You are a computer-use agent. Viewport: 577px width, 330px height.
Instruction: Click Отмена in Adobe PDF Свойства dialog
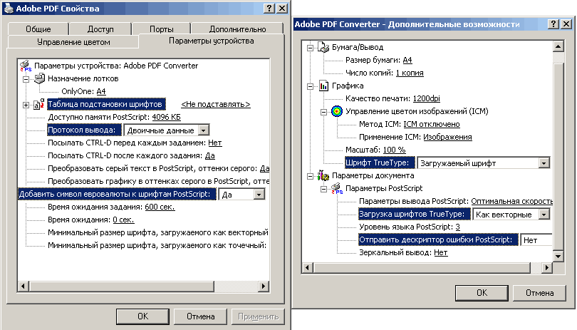point(201,316)
